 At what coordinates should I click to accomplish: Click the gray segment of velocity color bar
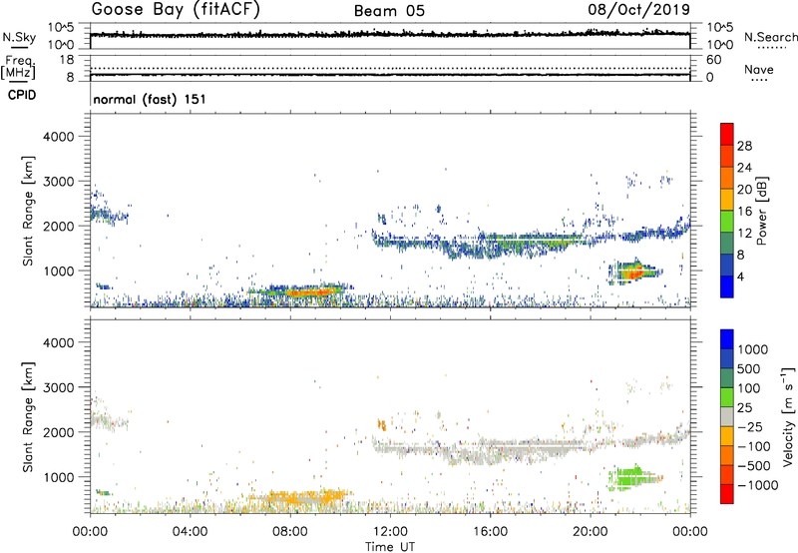pyautogui.click(x=727, y=416)
